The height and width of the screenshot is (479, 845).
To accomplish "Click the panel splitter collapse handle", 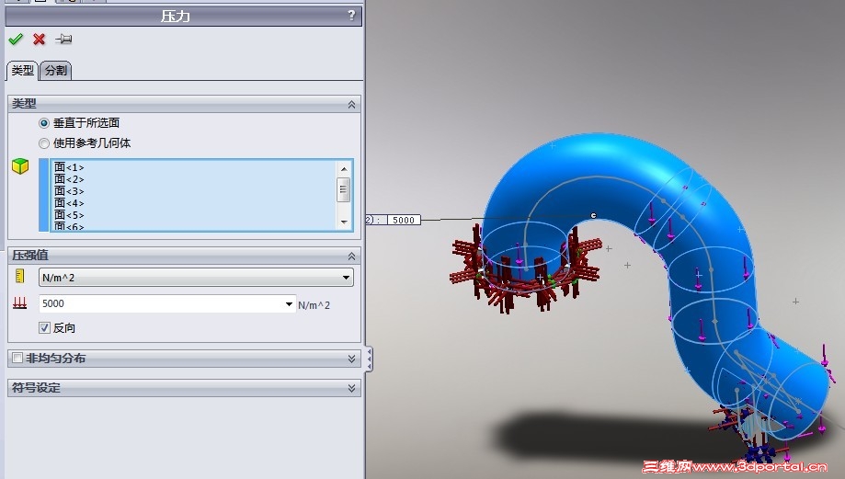I will [x=369, y=359].
